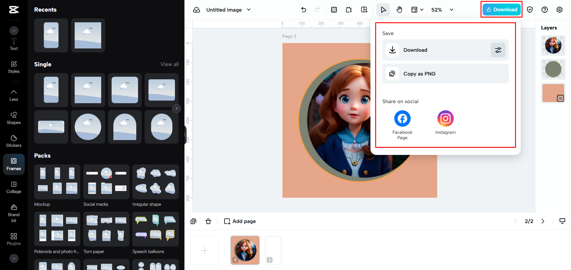The width and height of the screenshot is (571, 270).
Task: Open the Collage panel
Action: [14, 187]
